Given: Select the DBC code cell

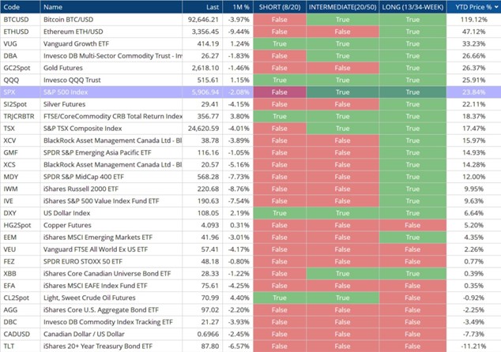Looking at the screenshot, I should [20, 323].
